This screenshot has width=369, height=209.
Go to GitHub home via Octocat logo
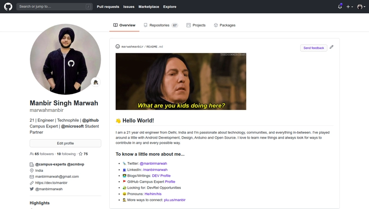(8, 6)
